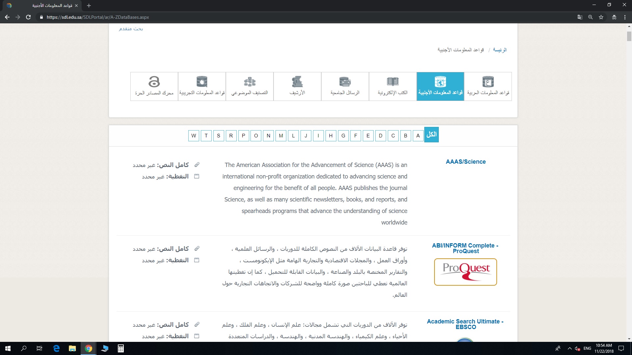Image resolution: width=632 pixels, height=355 pixels.
Task: Open the free resources search engine icon
Action: (154, 82)
